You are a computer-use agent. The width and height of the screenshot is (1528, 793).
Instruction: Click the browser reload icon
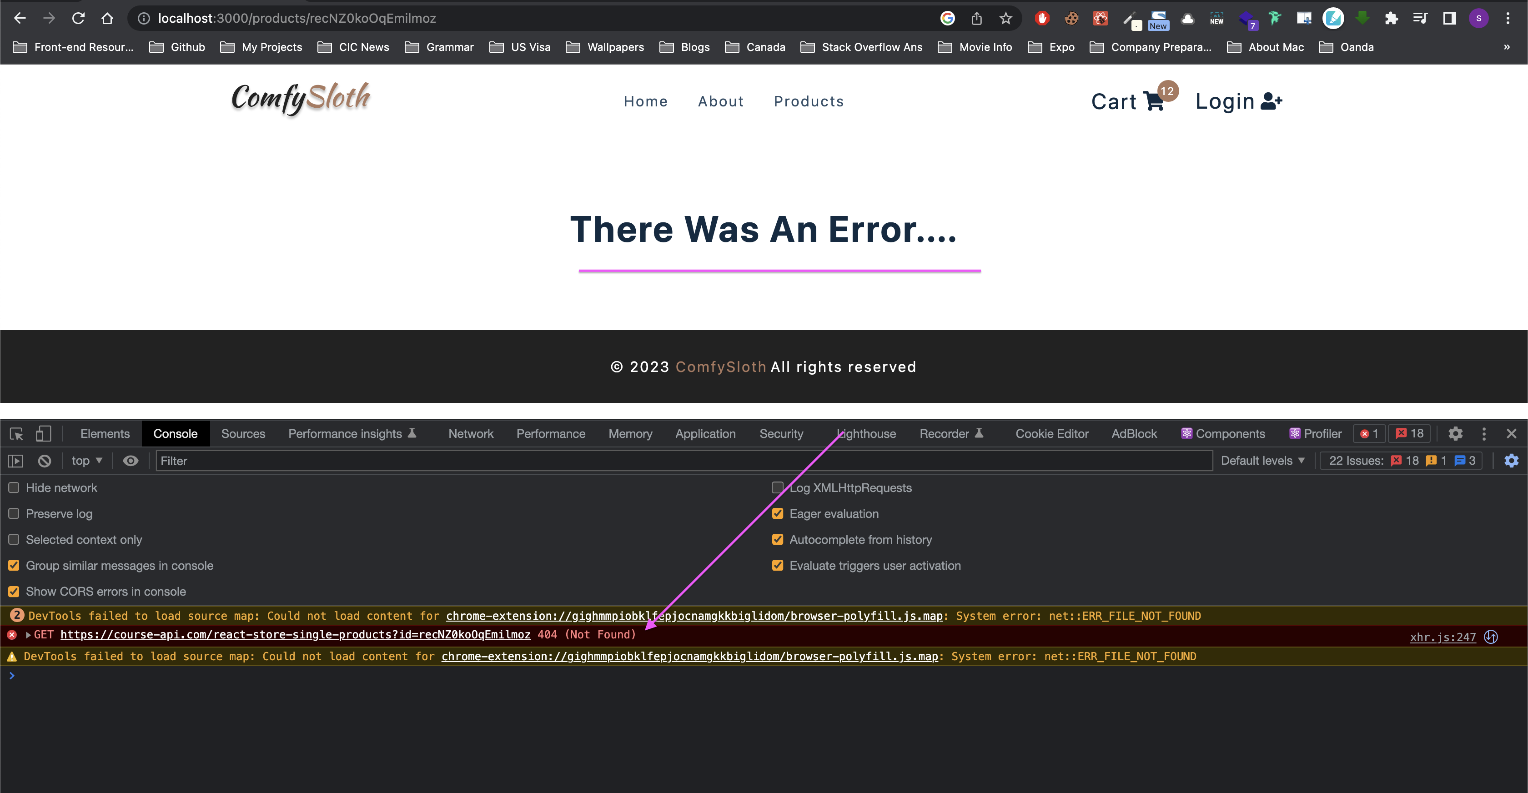tap(78, 18)
